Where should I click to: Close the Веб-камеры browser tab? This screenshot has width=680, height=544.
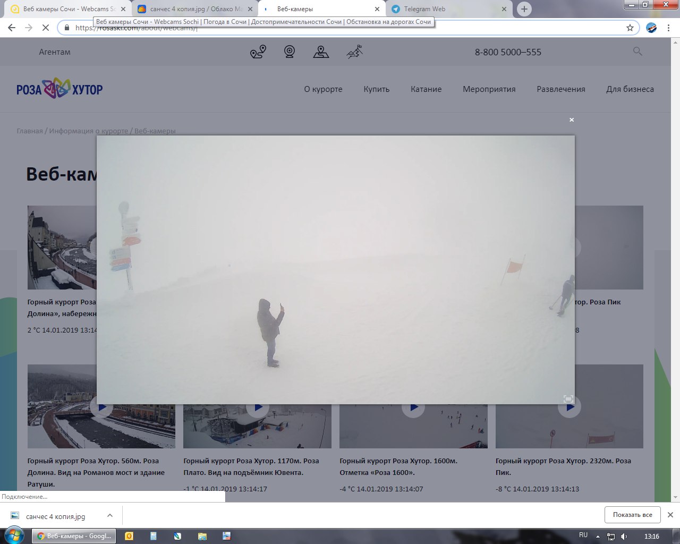(x=377, y=9)
